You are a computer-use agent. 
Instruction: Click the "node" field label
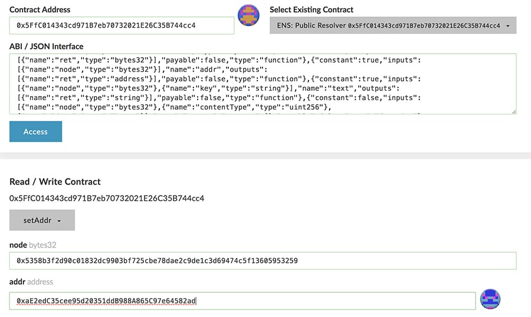coord(18,245)
